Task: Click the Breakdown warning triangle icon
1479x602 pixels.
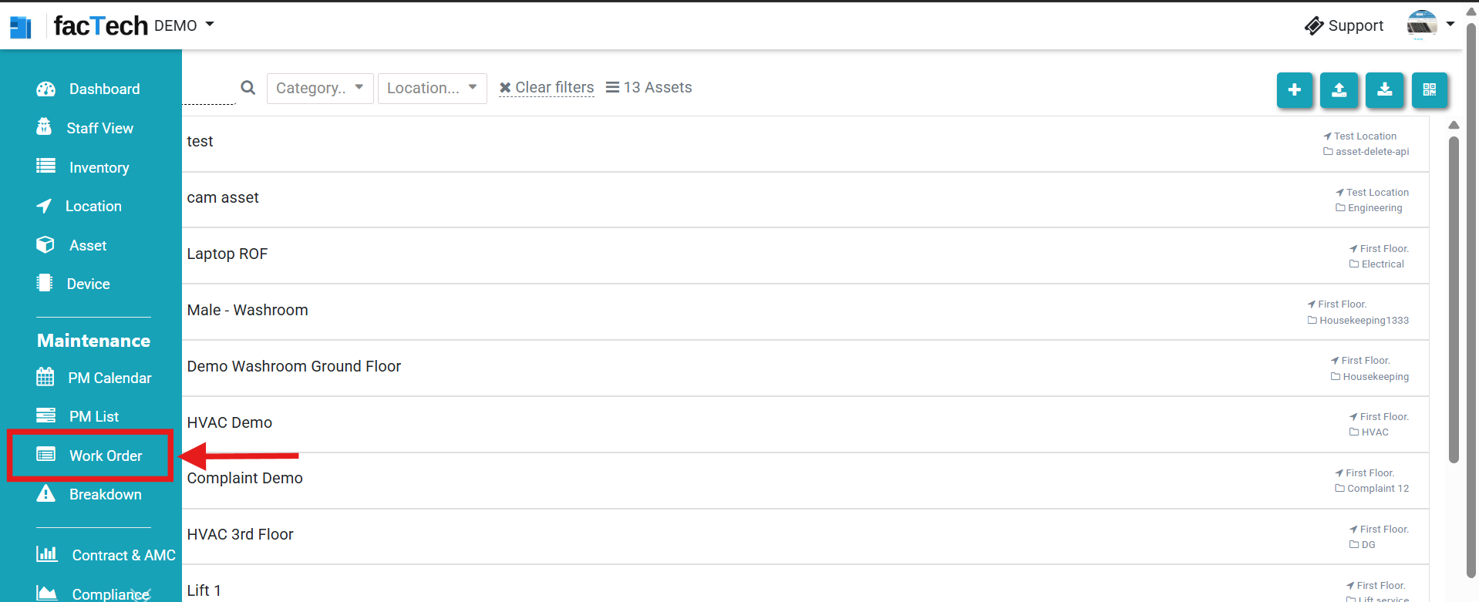Action: pyautogui.click(x=46, y=493)
